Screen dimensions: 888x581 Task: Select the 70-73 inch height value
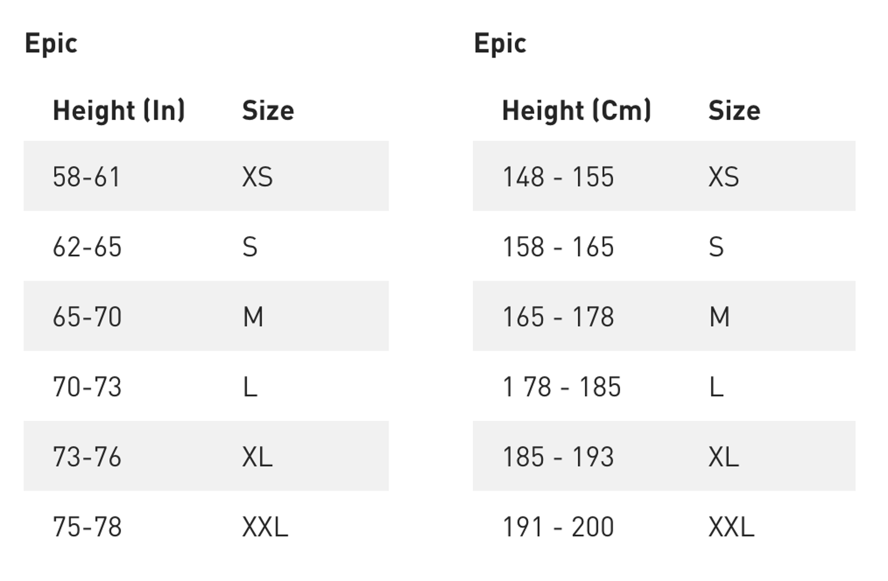tap(87, 386)
